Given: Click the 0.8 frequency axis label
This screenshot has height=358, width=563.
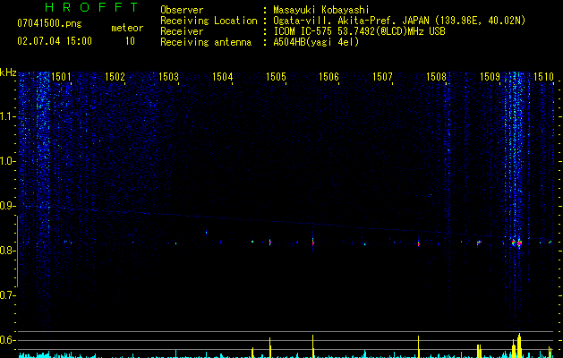Looking at the screenshot, I should [x=8, y=251].
